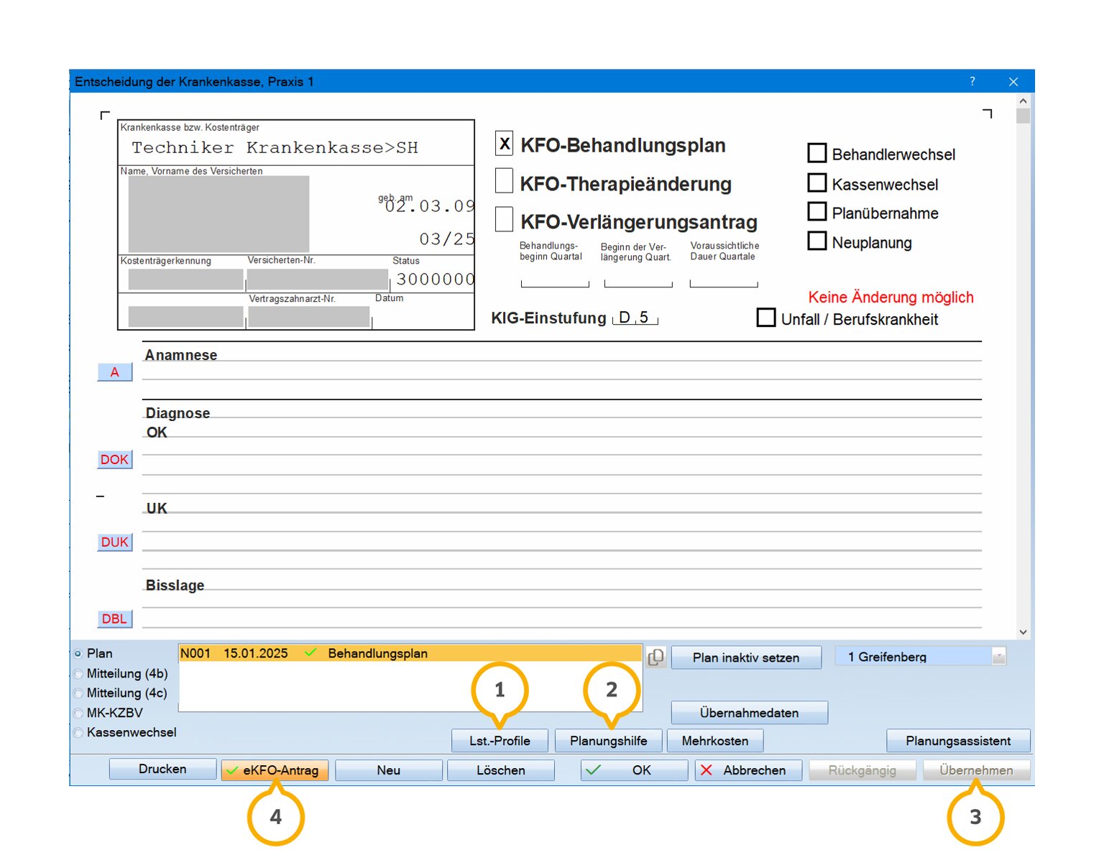The image size is (1104, 855).
Task: Click the Planungshilfe button
Action: (x=608, y=741)
